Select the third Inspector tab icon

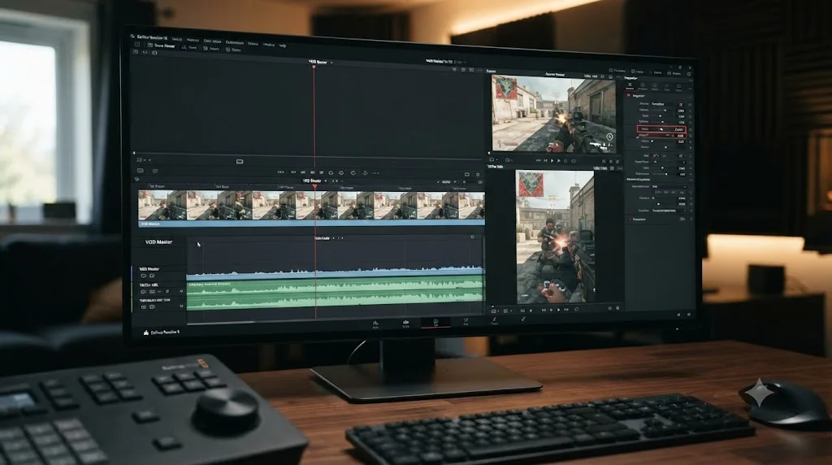coord(655,86)
